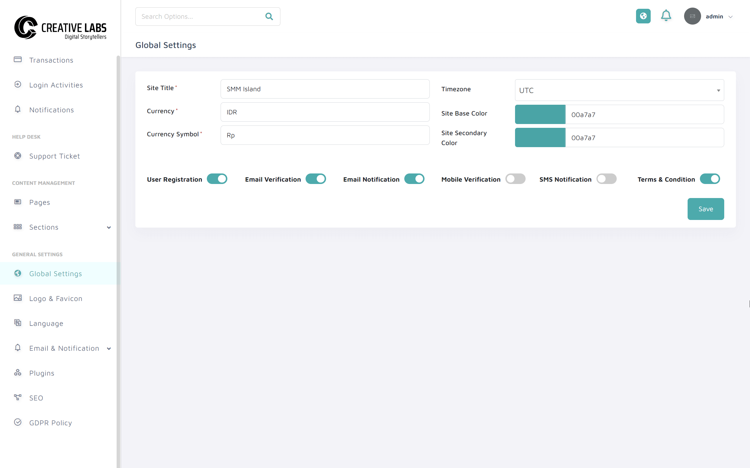
Task: Click the GDPR Policy checkmark icon
Action: pos(18,422)
